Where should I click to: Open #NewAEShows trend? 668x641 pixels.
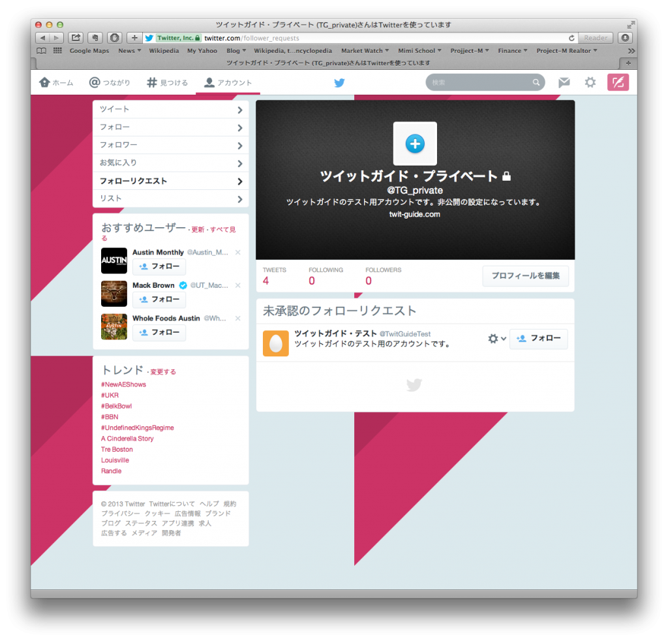tap(123, 384)
